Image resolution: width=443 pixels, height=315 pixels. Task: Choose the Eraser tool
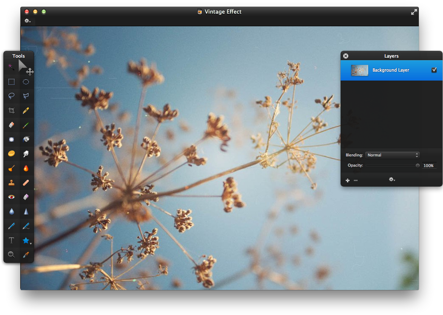[11, 125]
